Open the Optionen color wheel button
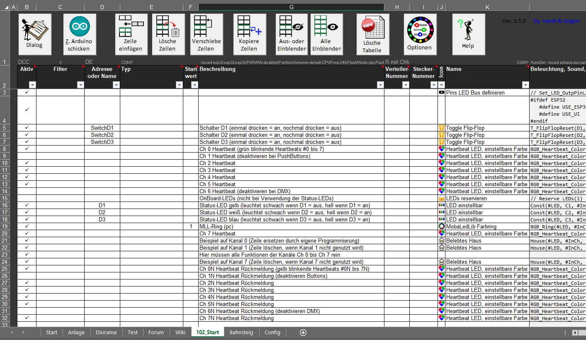 [x=420, y=34]
